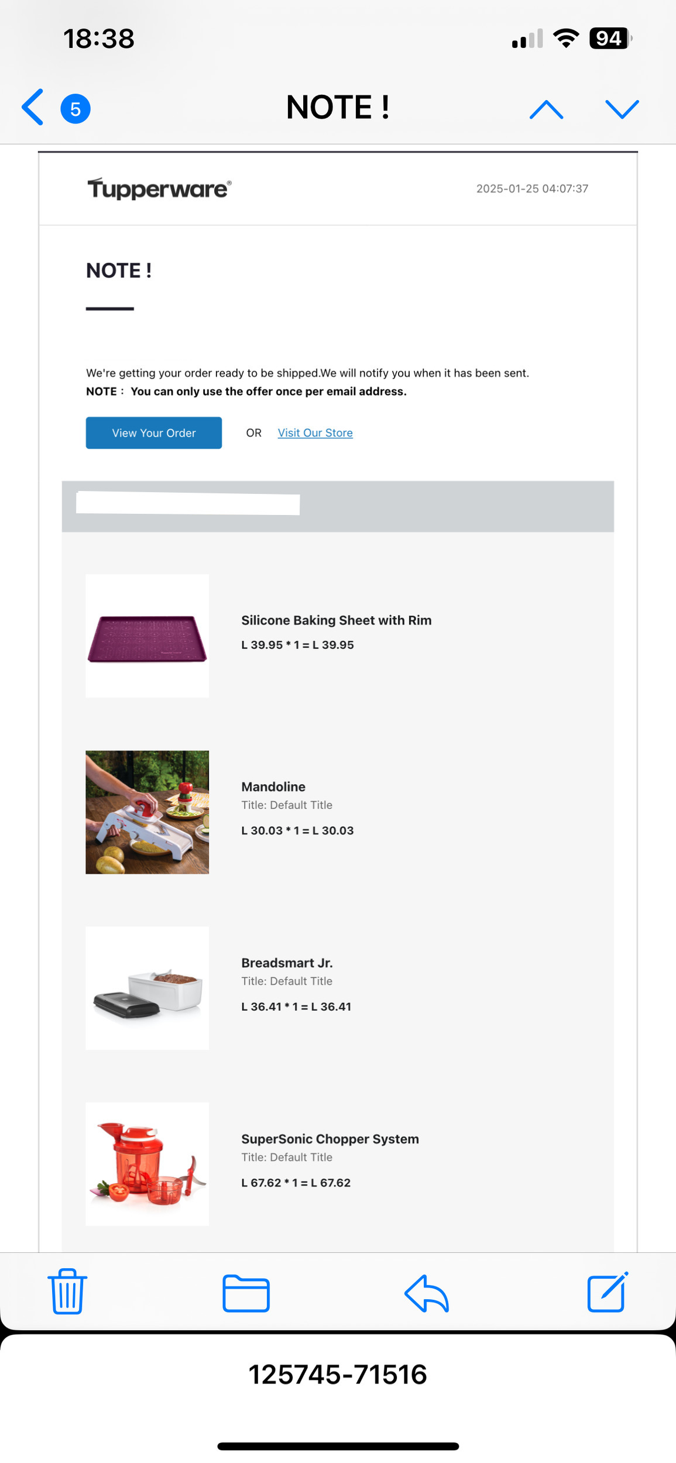This screenshot has width=676, height=1463.
Task: Select the SuperSonic Chopper System title
Action: point(330,1139)
